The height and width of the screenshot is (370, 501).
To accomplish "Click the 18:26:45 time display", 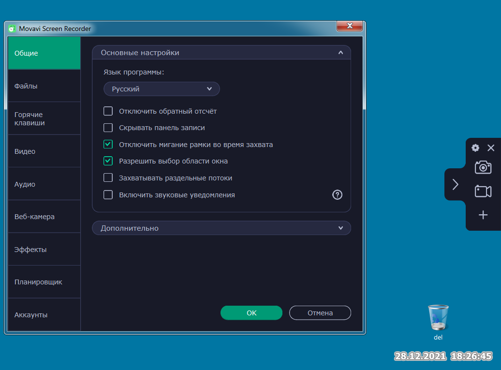I will (472, 356).
